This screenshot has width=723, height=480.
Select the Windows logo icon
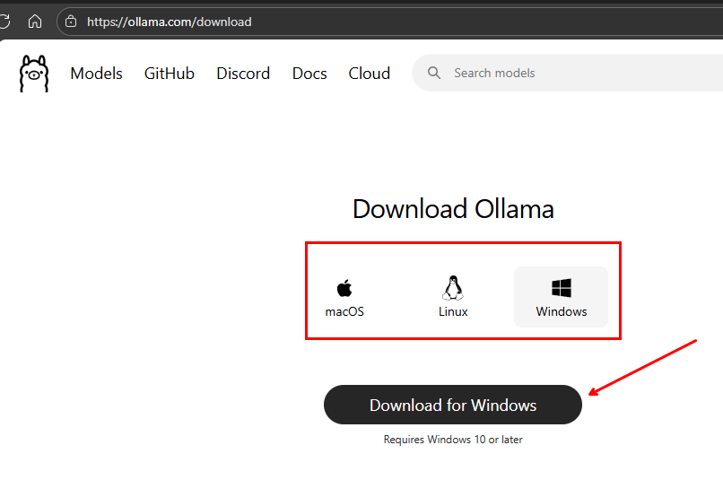click(x=562, y=288)
